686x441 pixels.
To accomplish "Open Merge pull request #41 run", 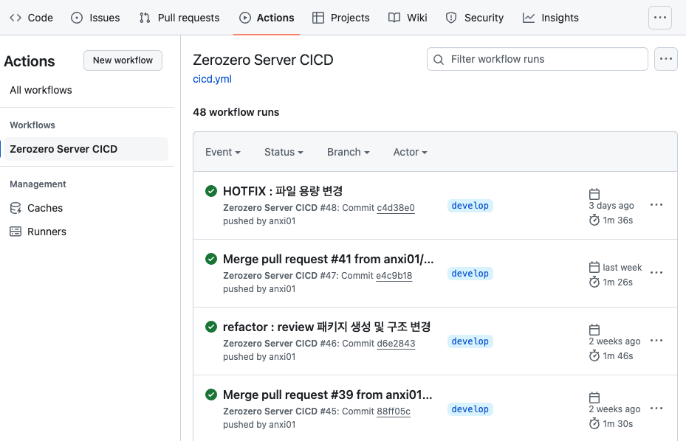I will pyautogui.click(x=328, y=259).
